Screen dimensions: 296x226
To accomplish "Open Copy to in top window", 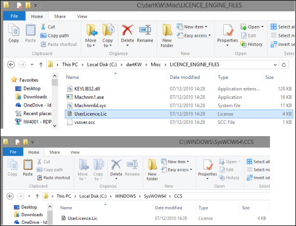I will pos(108,36).
